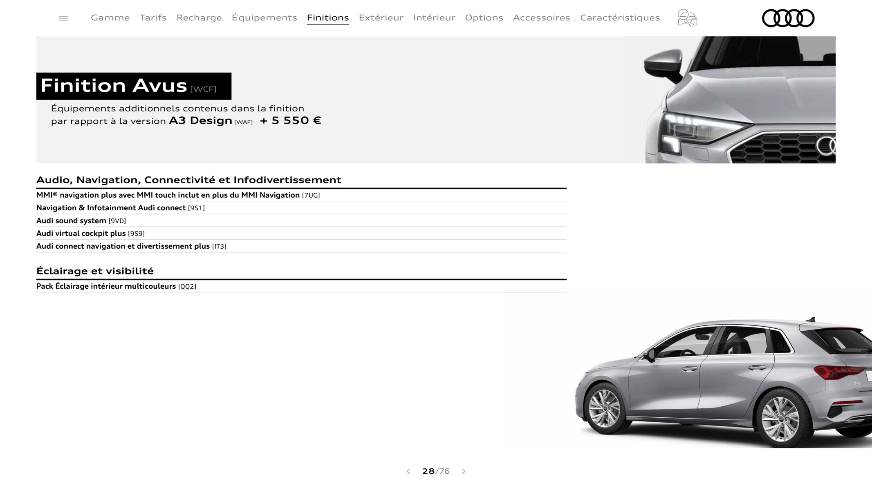Go to the next page arrow

(464, 471)
